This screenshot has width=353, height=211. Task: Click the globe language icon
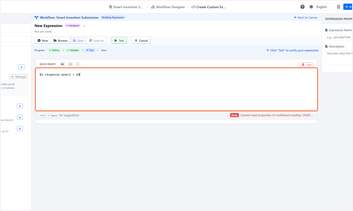click(x=311, y=7)
